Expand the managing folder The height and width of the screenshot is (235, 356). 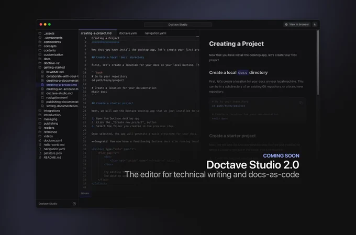50,119
